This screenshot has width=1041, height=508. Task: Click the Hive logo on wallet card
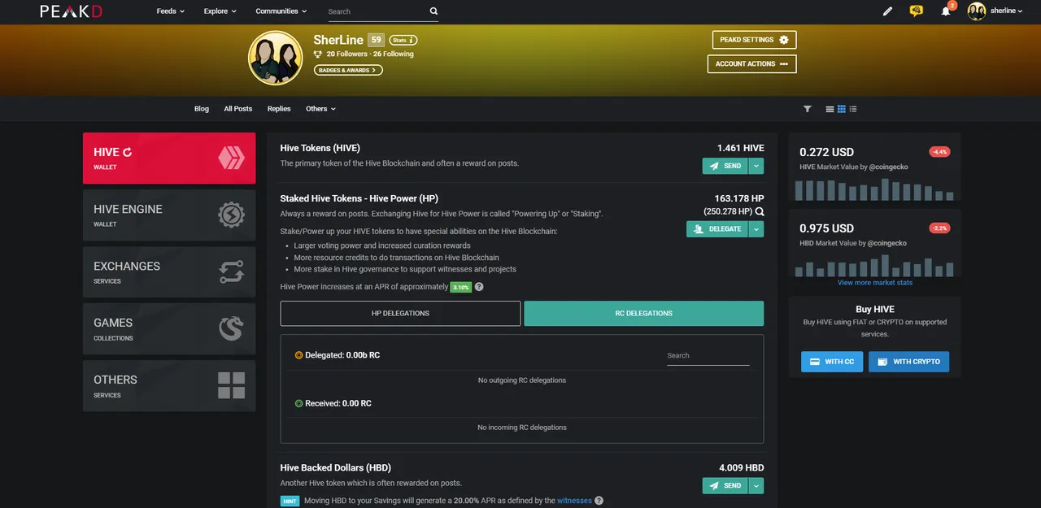click(231, 158)
